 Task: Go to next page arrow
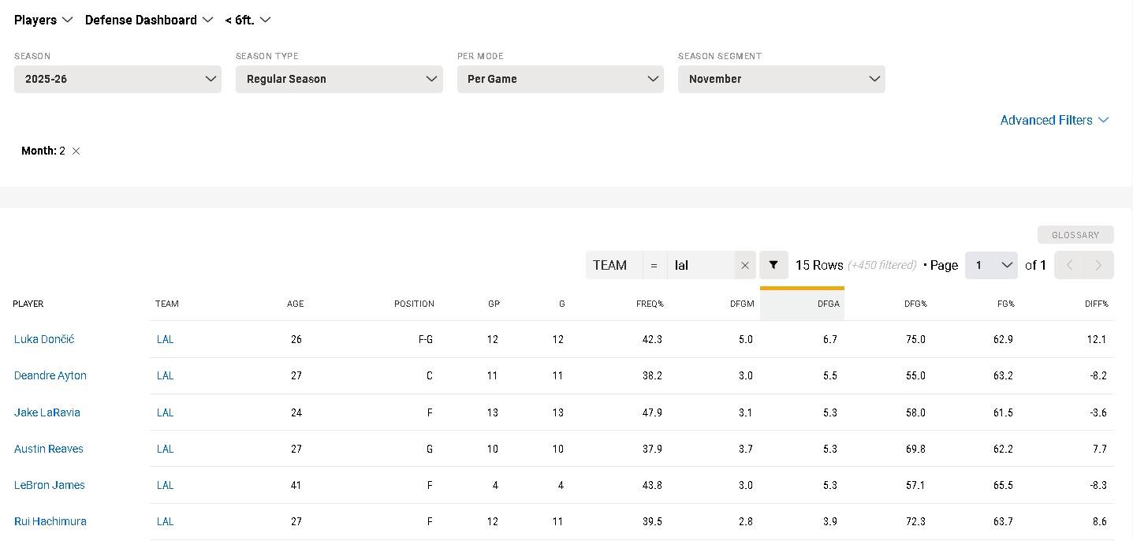coord(1098,265)
